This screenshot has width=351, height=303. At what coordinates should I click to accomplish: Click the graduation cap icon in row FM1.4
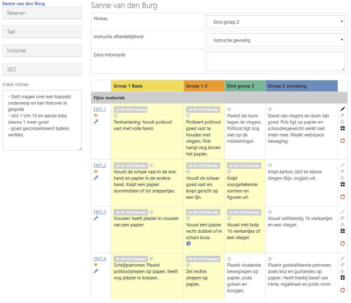[x=343, y=265]
